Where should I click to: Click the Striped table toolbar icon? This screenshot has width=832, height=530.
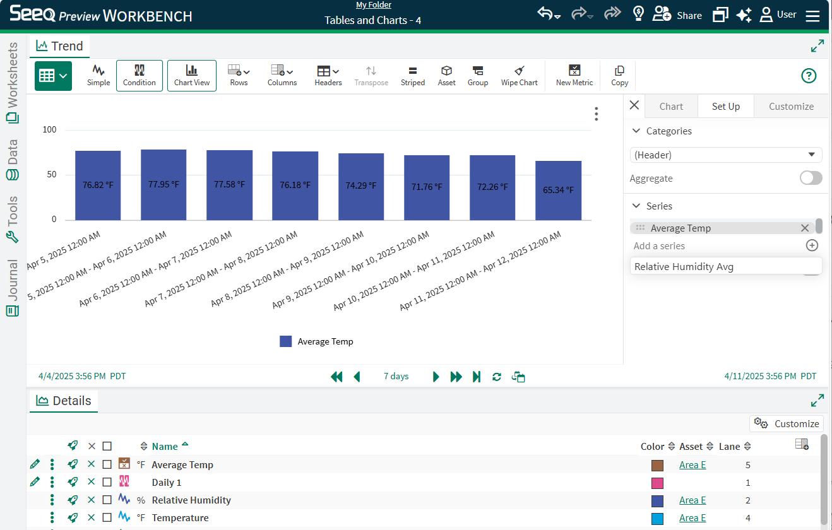pos(412,75)
